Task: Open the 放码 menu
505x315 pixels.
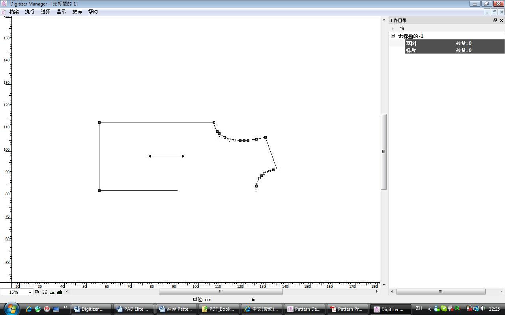Action: click(77, 12)
